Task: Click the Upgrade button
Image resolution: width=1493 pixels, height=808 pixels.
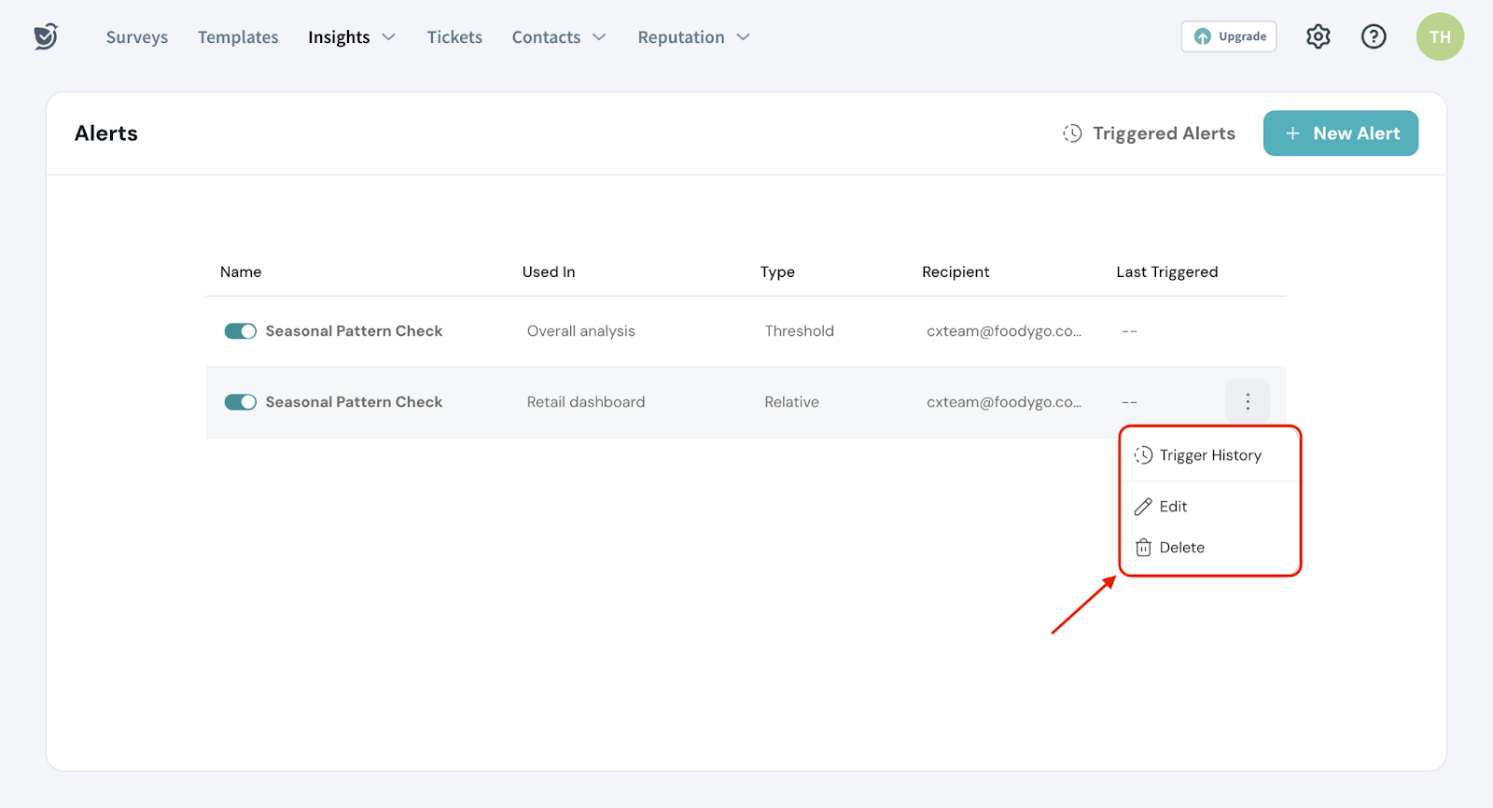Action: point(1228,36)
